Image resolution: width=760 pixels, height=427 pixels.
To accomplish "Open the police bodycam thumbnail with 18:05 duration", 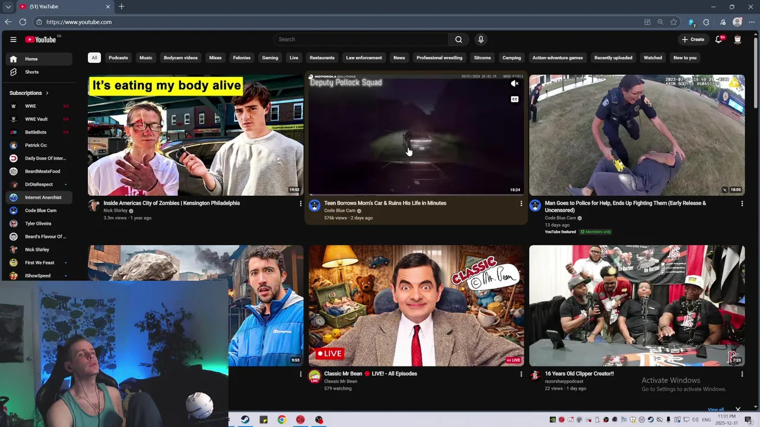I will pos(636,135).
